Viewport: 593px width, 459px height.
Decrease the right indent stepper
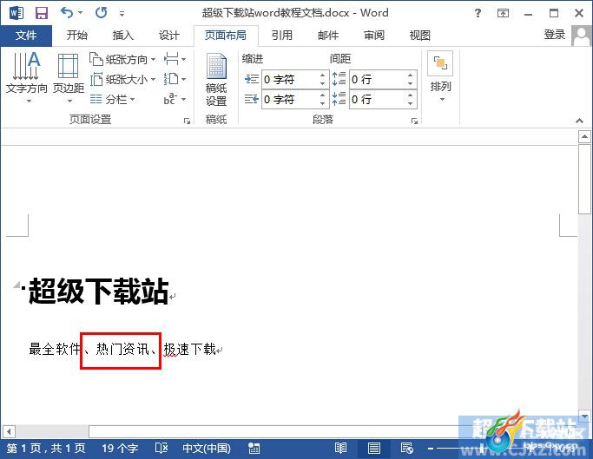tap(322, 103)
